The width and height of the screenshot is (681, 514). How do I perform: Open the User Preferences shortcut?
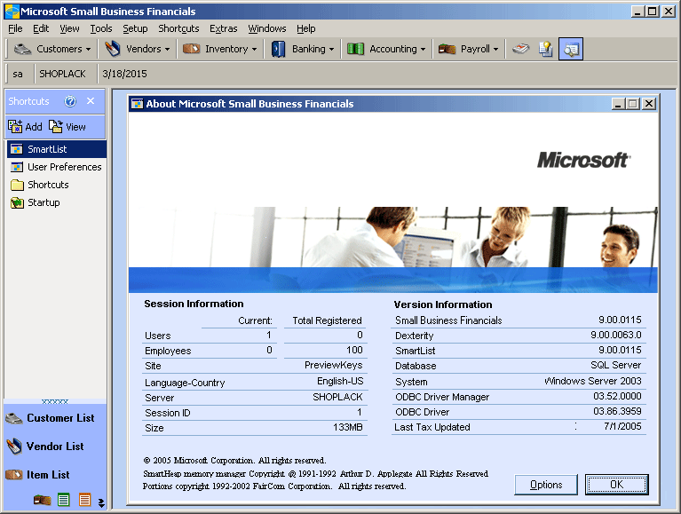(x=57, y=167)
